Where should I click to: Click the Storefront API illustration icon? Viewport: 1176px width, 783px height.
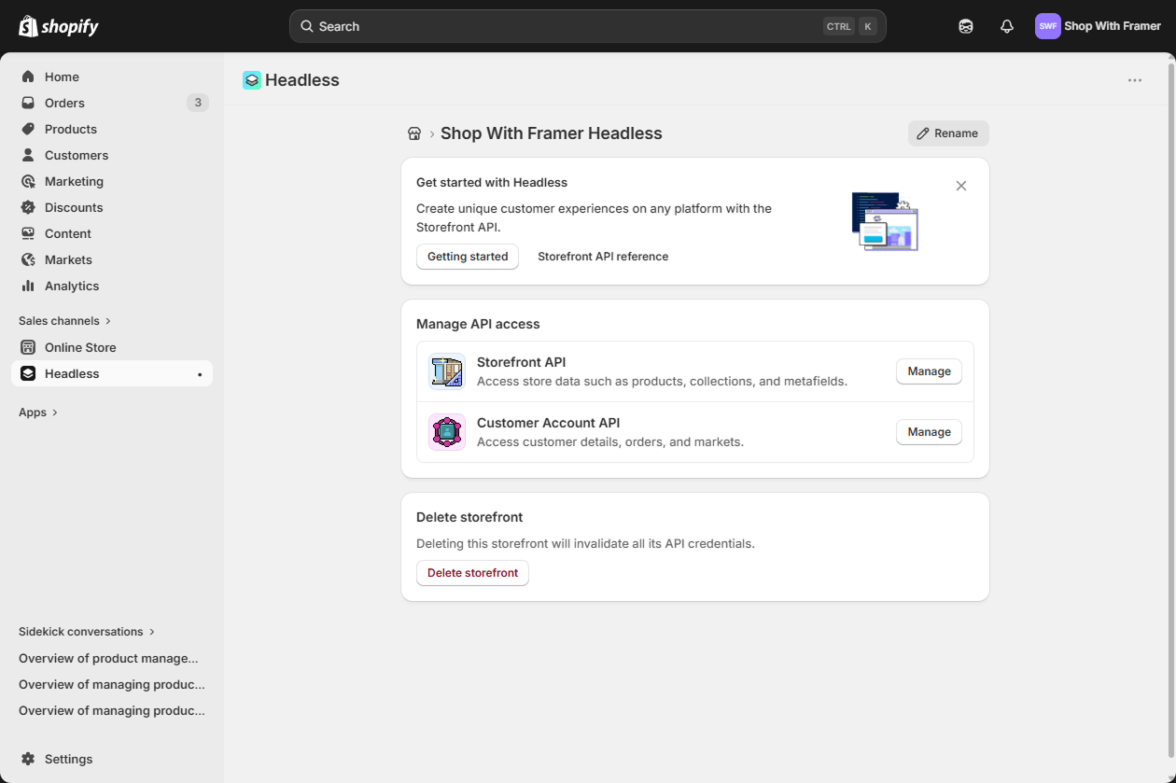[x=447, y=371]
